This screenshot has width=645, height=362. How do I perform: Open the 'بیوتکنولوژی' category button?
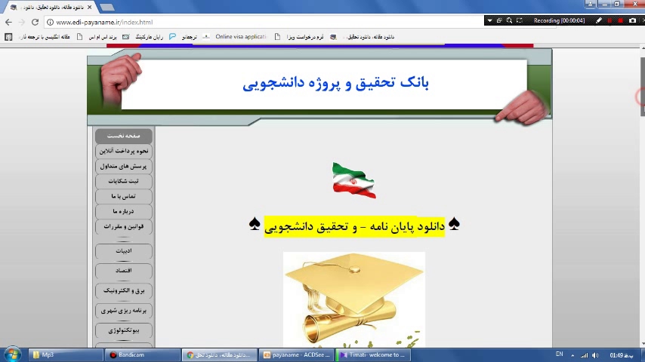[x=124, y=330]
